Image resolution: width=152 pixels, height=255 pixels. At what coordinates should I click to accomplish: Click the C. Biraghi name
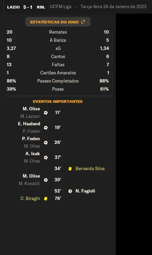30,199
